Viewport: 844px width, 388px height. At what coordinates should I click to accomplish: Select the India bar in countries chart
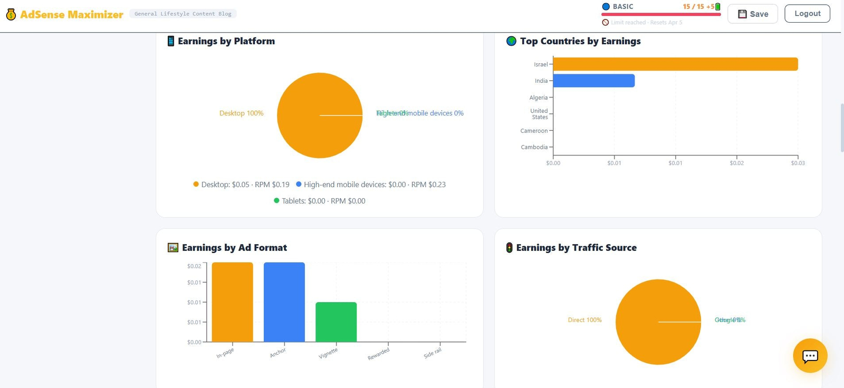pos(593,81)
